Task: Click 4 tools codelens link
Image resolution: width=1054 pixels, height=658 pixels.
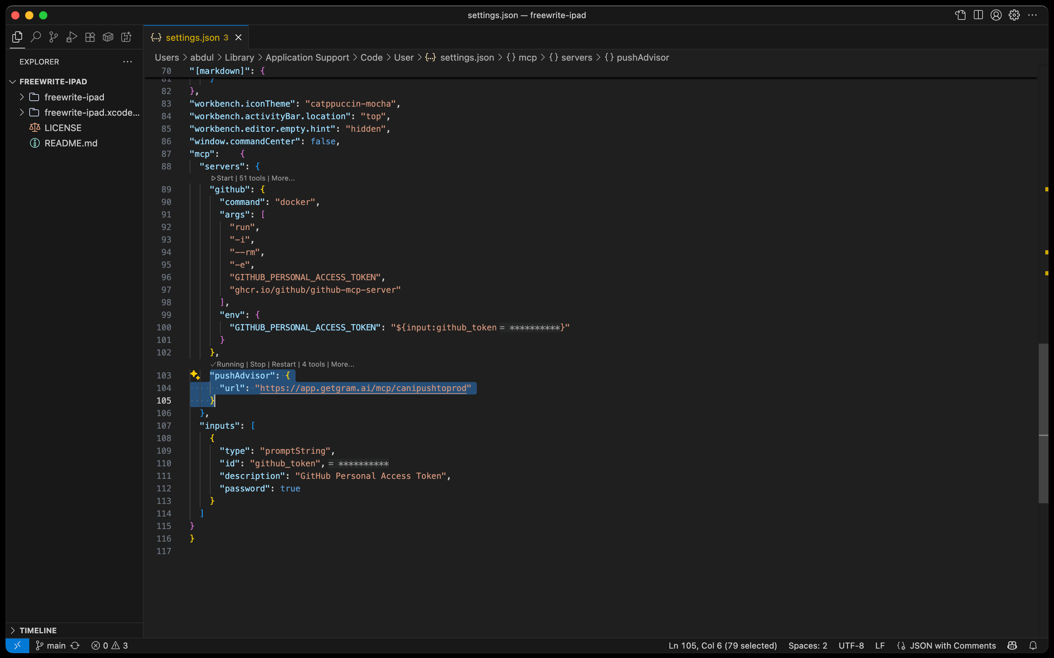Action: tap(313, 364)
